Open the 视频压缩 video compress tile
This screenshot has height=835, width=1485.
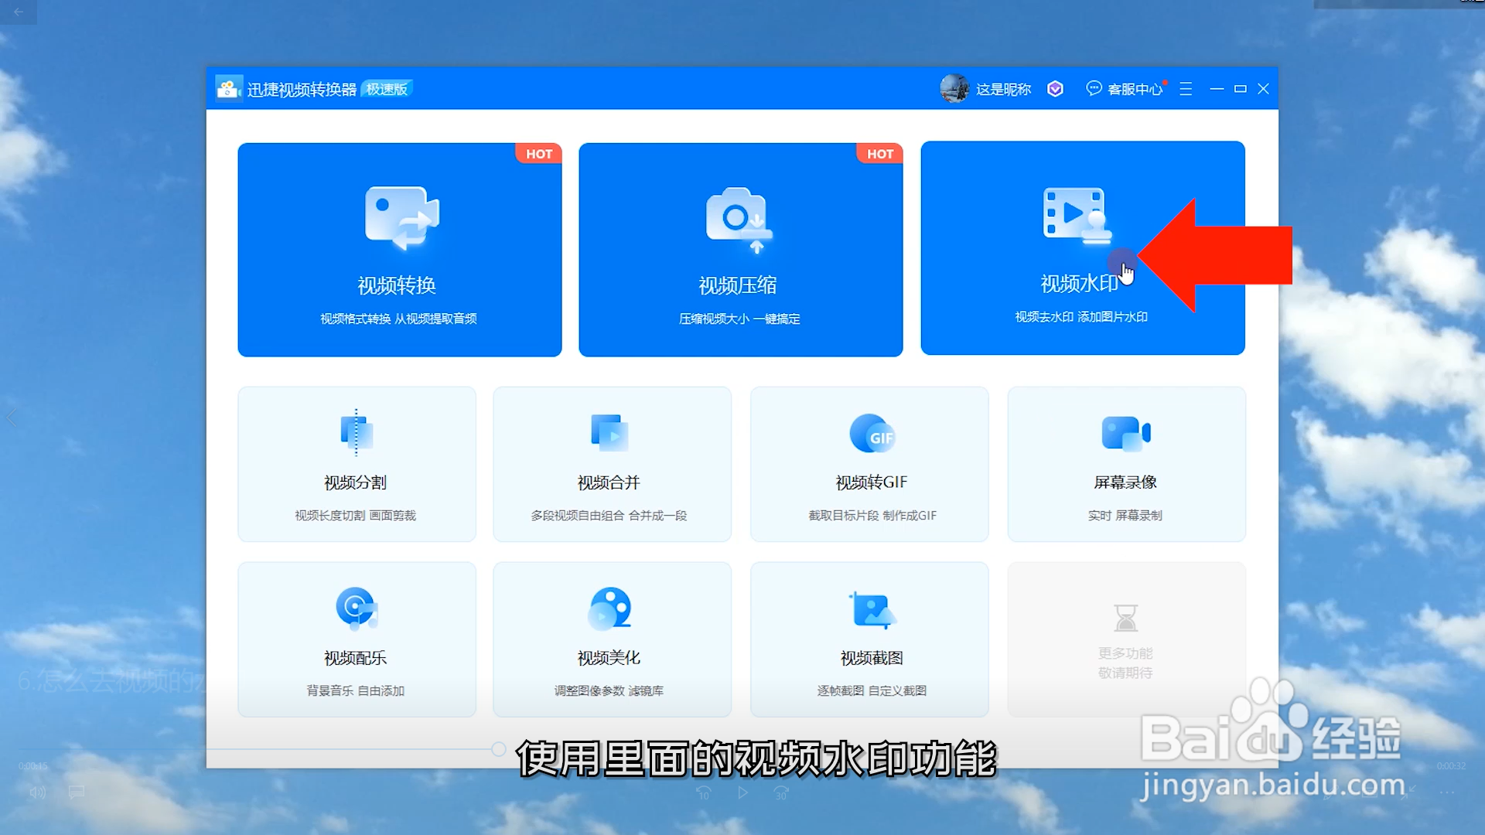pos(740,249)
